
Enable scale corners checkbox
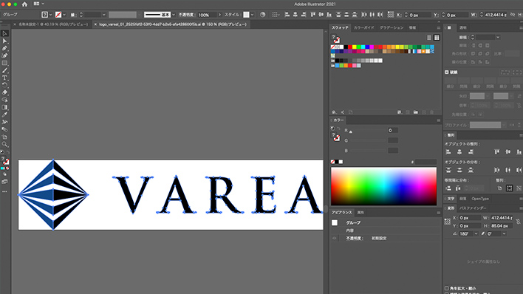click(447, 288)
